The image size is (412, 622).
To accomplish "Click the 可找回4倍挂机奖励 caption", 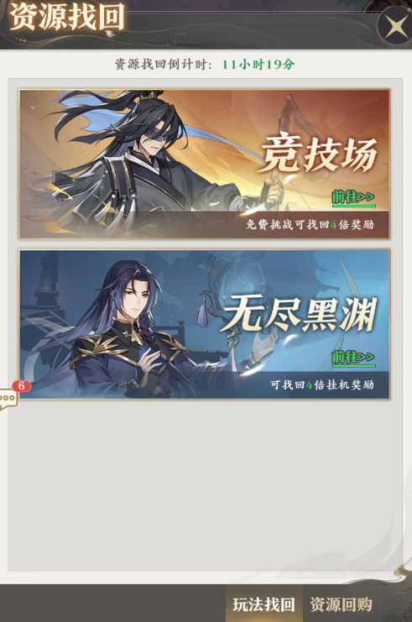I will click(x=322, y=384).
